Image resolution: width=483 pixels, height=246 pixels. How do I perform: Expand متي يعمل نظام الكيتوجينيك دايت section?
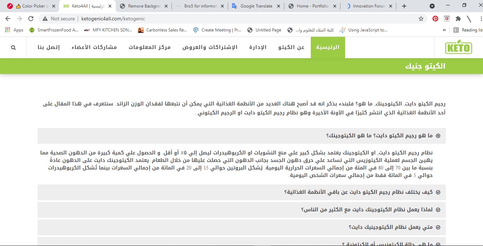tap(242, 227)
